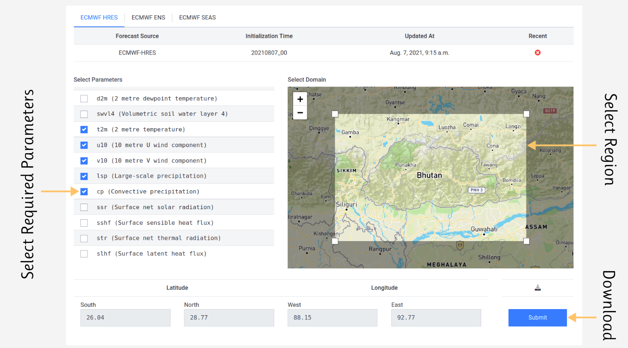Click the Aug. 7, 2021 updated time
This screenshot has width=628, height=348.
420,53
